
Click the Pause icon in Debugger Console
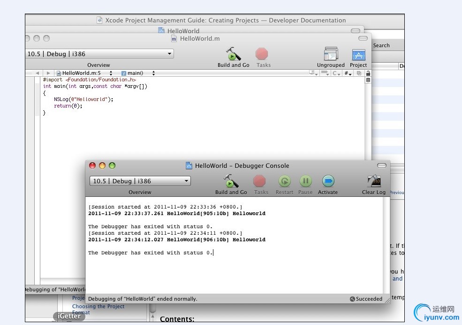305,181
